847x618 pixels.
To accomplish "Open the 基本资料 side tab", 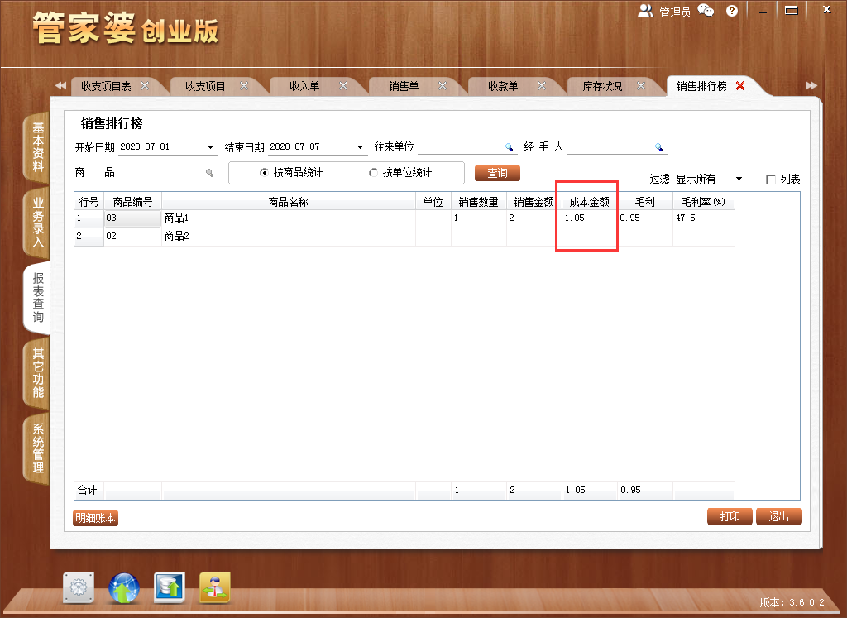I will [37, 147].
